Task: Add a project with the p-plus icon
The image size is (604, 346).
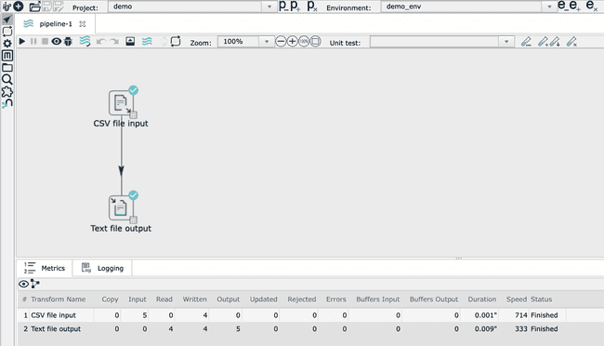Action: [x=295, y=6]
